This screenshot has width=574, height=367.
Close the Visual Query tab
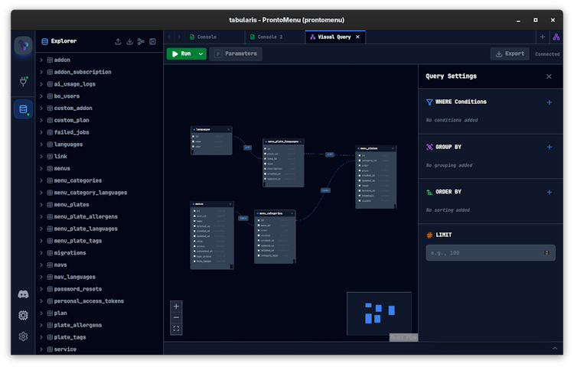[357, 37]
